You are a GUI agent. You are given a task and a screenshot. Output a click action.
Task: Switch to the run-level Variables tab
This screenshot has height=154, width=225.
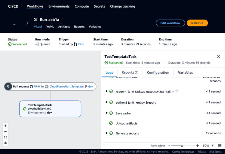tap(95, 27)
